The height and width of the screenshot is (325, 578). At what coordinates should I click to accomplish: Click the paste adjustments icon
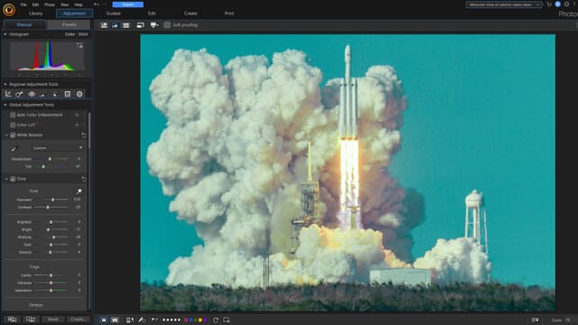(31, 320)
